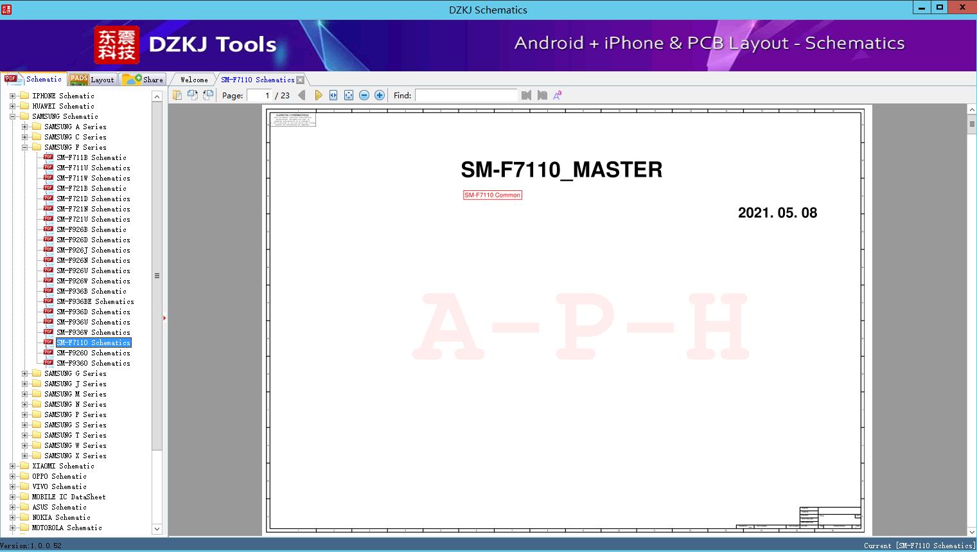Go to the previous page arrow
Viewport: 977px width, 552px height.
point(302,95)
